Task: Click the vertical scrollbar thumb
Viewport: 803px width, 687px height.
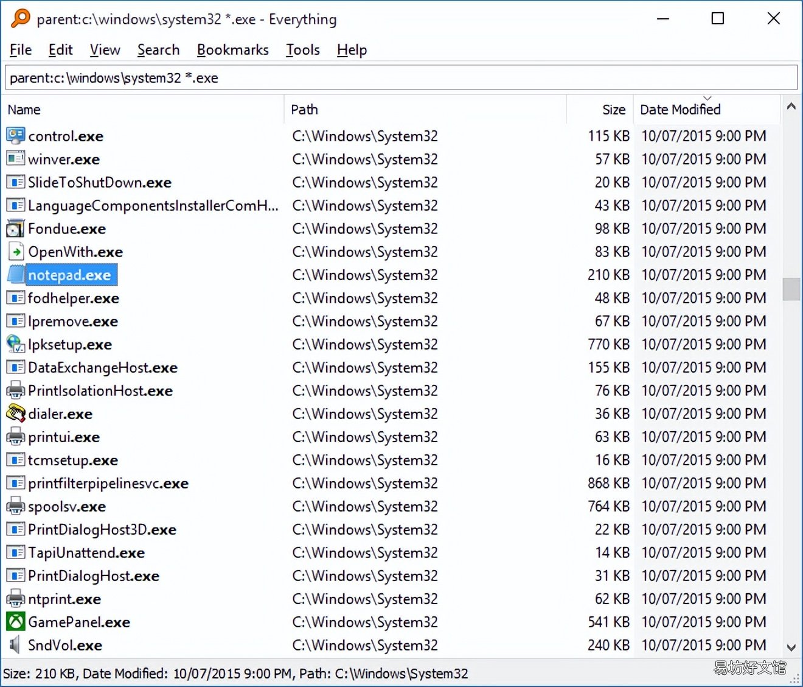Action: click(791, 289)
